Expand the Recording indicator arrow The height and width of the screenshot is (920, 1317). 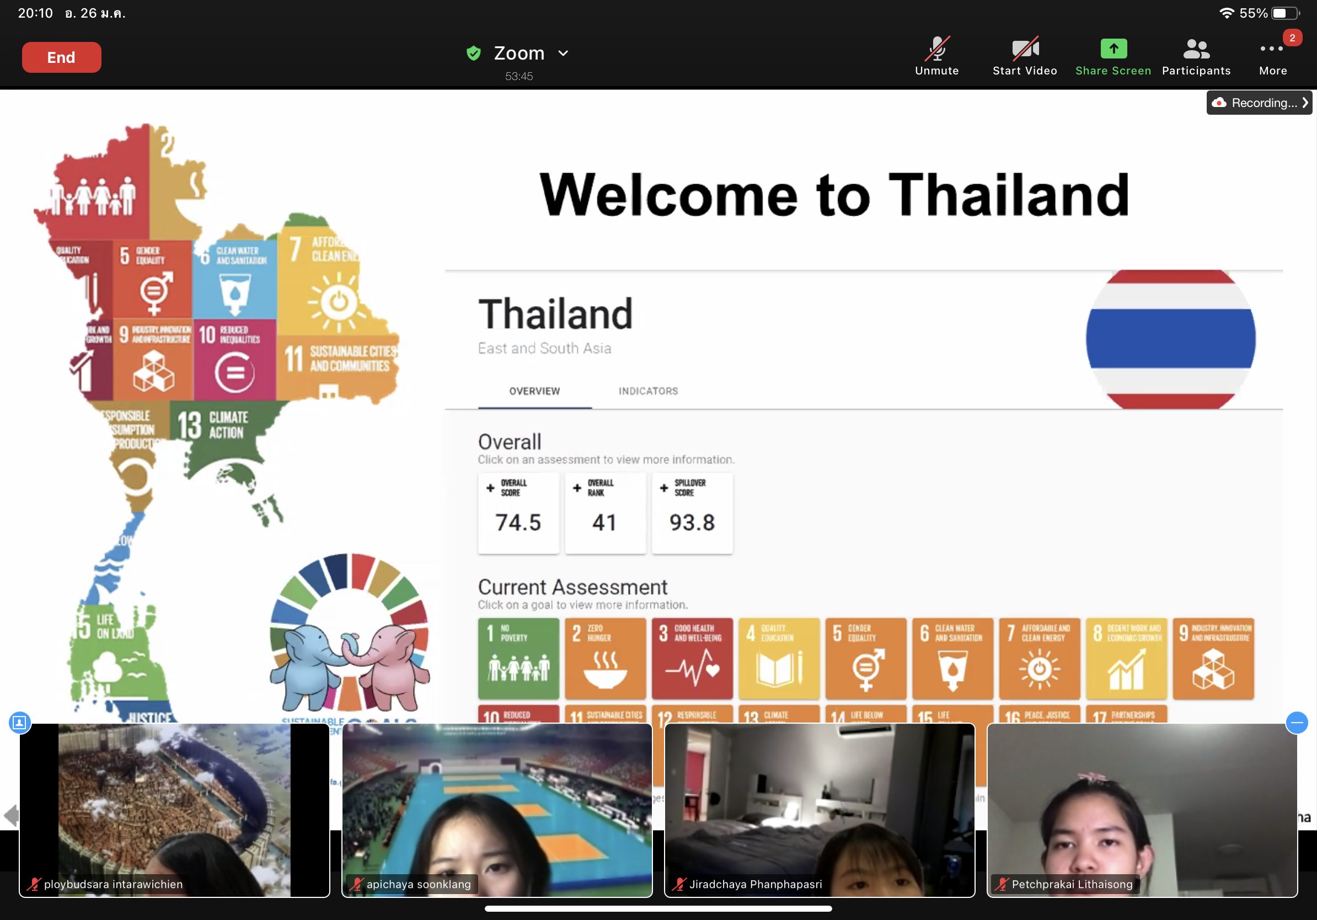[x=1304, y=103]
